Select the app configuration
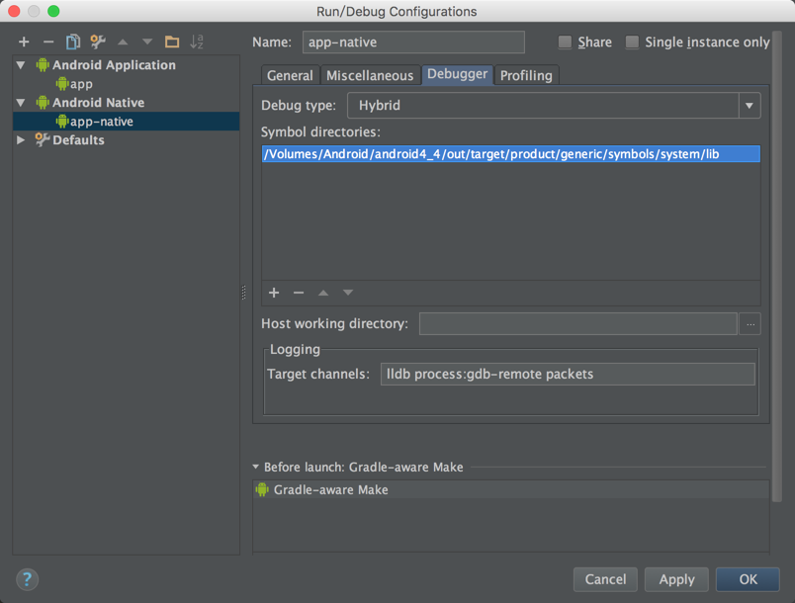The height and width of the screenshot is (603, 795). coord(127,84)
